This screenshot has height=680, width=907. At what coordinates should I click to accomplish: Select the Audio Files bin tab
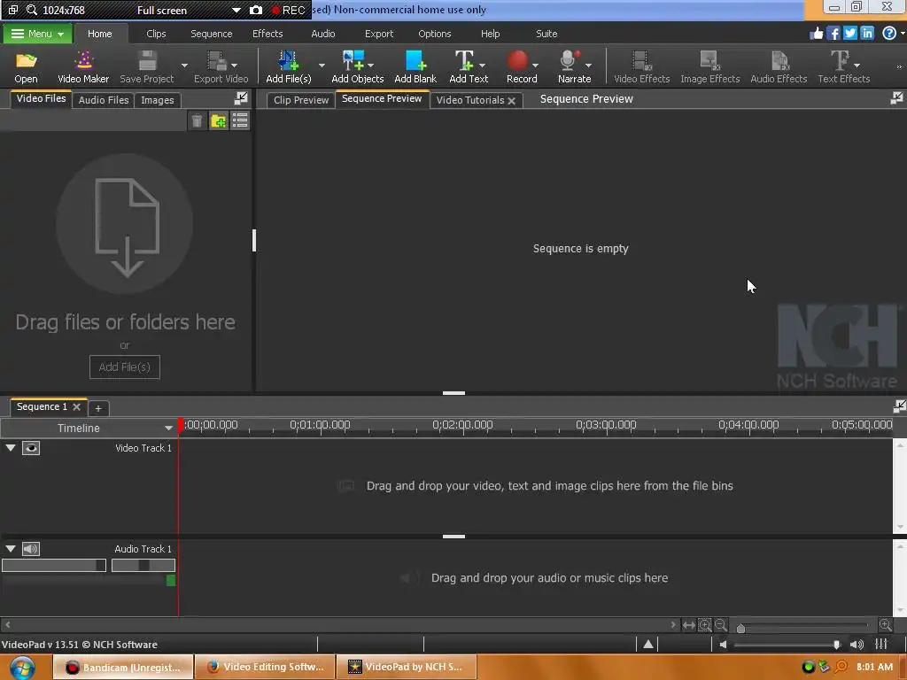104,100
